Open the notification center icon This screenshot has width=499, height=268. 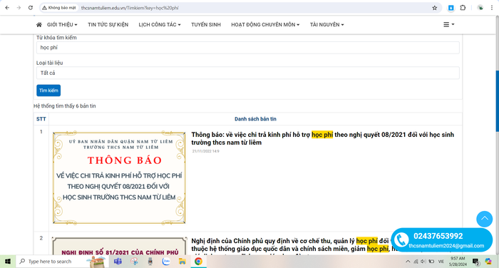(475, 262)
